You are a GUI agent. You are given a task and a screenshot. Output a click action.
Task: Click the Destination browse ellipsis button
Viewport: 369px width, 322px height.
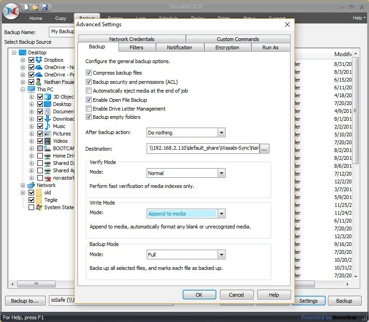pyautogui.click(x=264, y=148)
